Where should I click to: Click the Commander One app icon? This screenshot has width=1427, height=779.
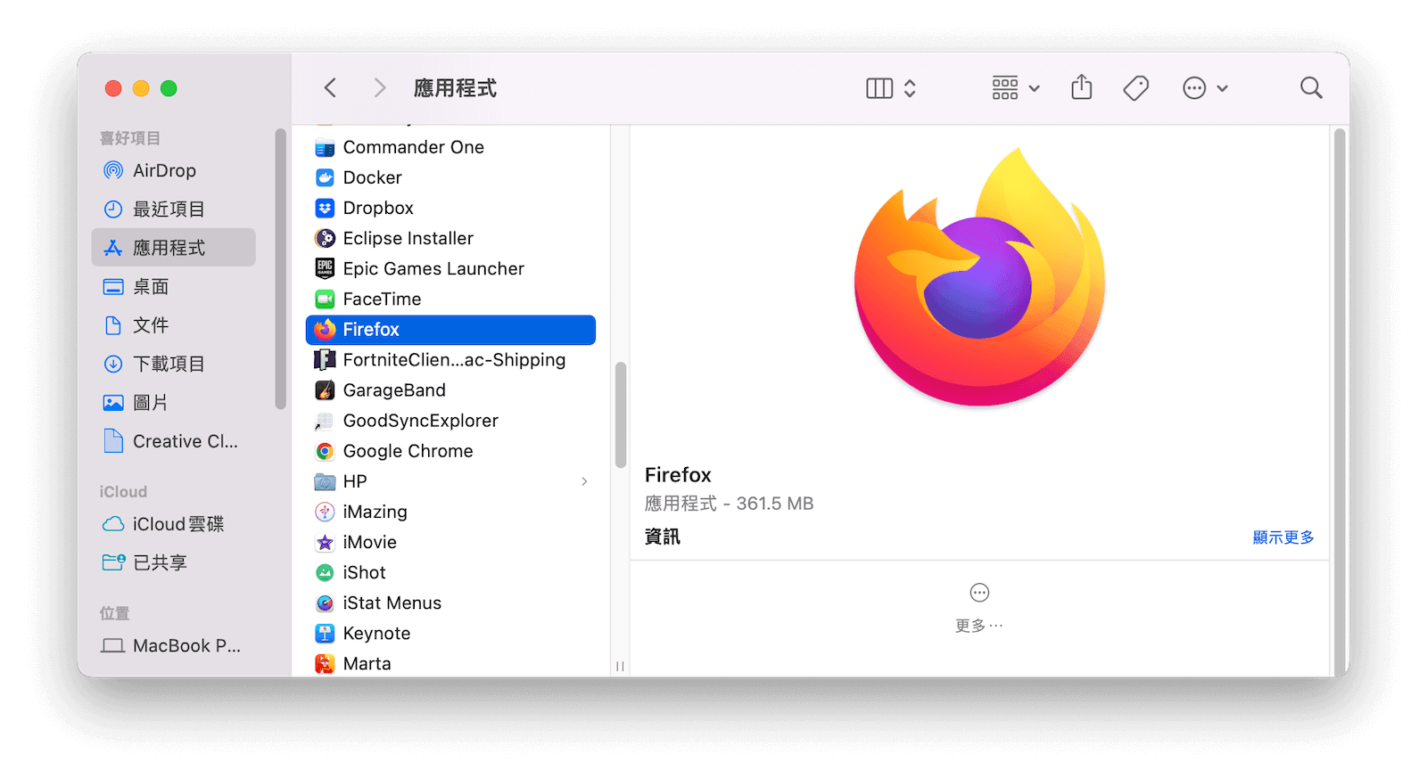coord(325,148)
